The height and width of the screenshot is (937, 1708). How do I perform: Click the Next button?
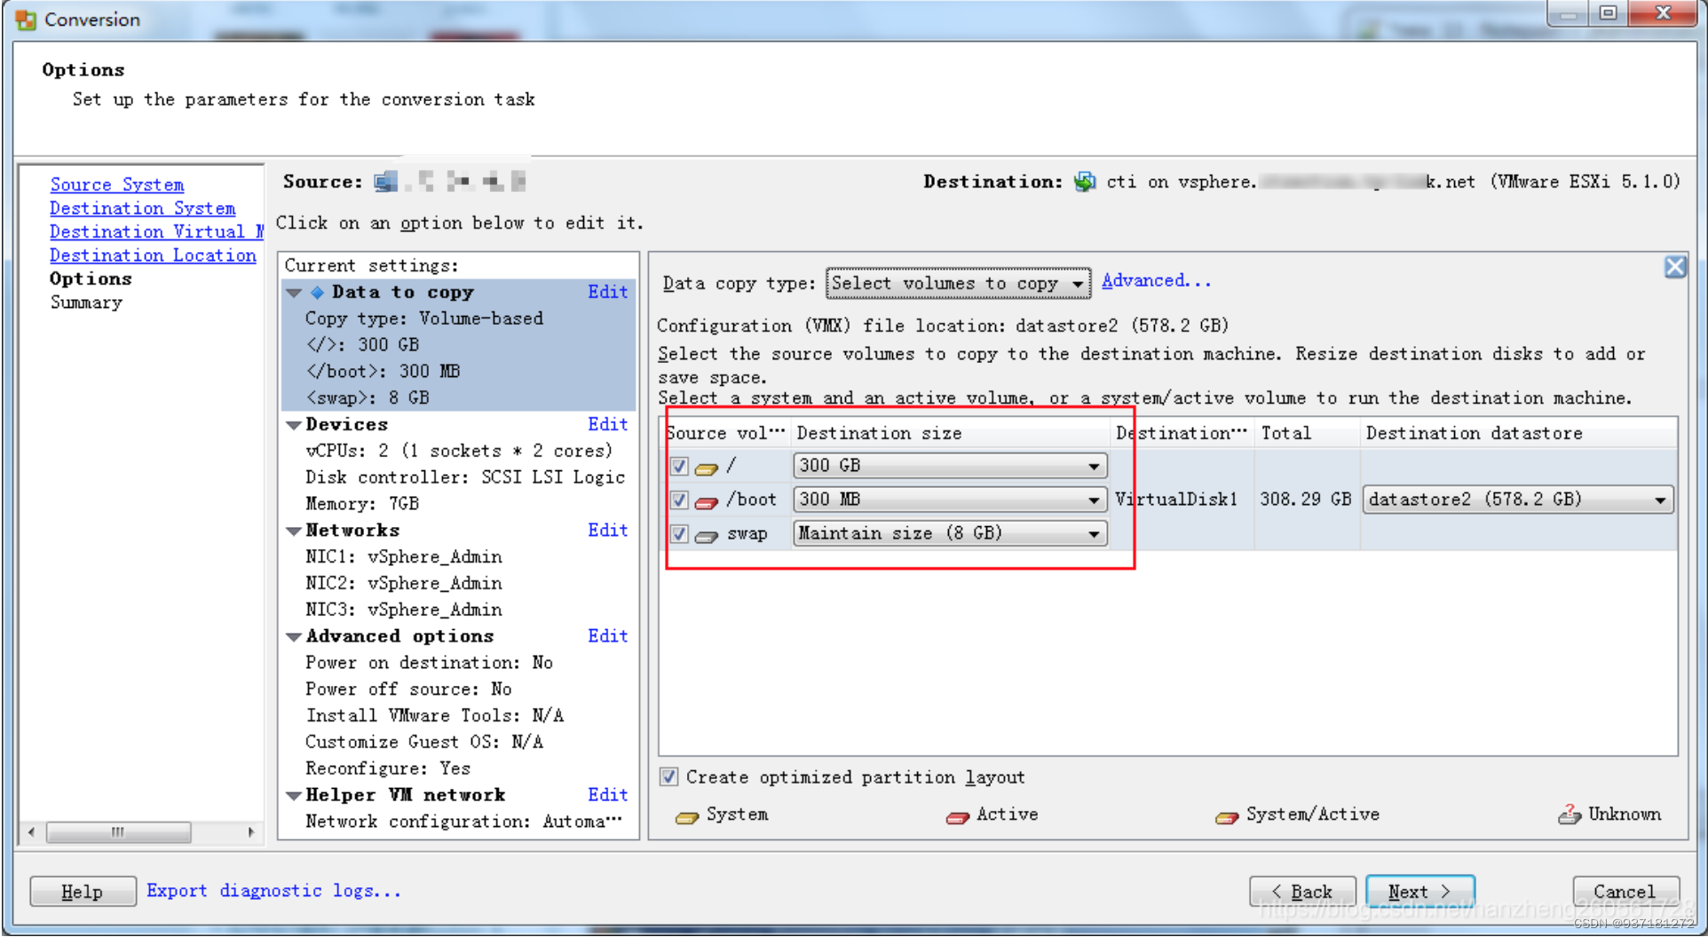coord(1419,891)
